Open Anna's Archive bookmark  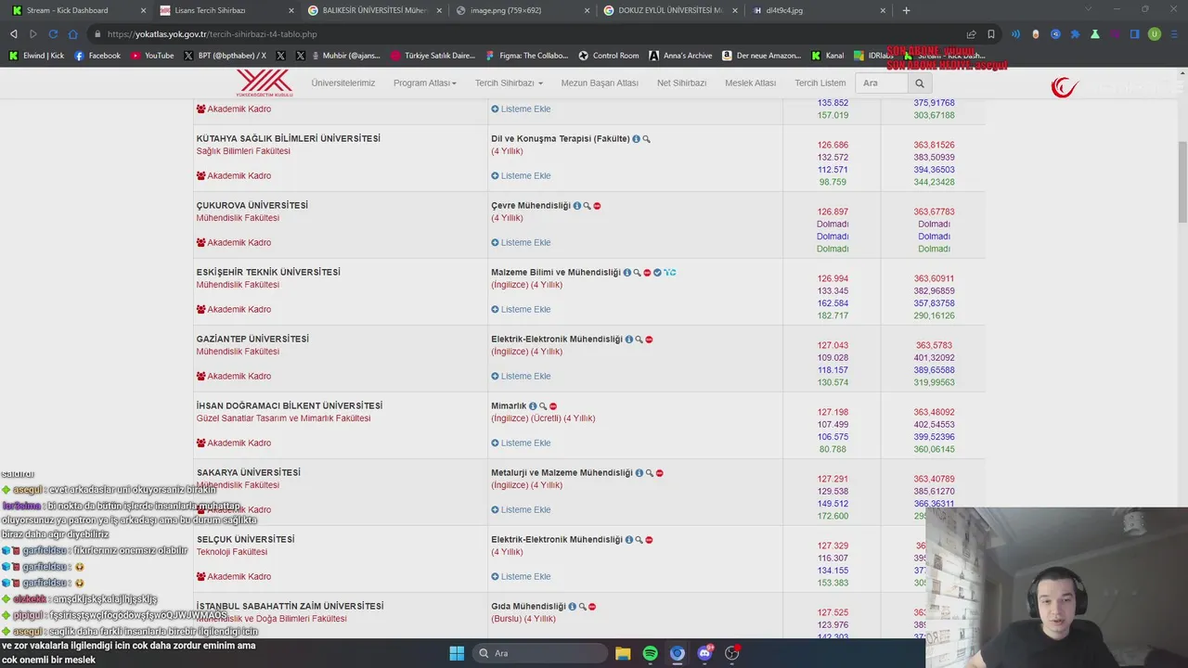click(680, 56)
